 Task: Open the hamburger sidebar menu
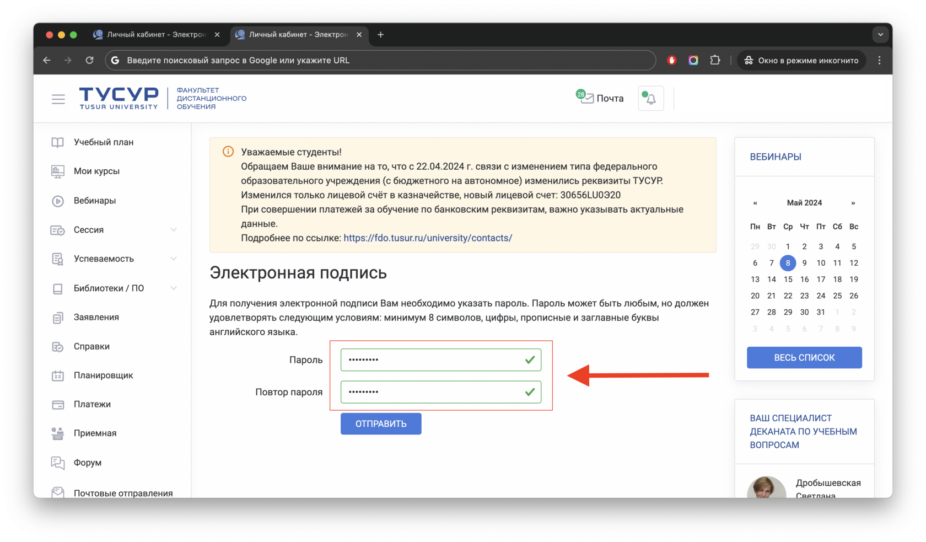58,99
